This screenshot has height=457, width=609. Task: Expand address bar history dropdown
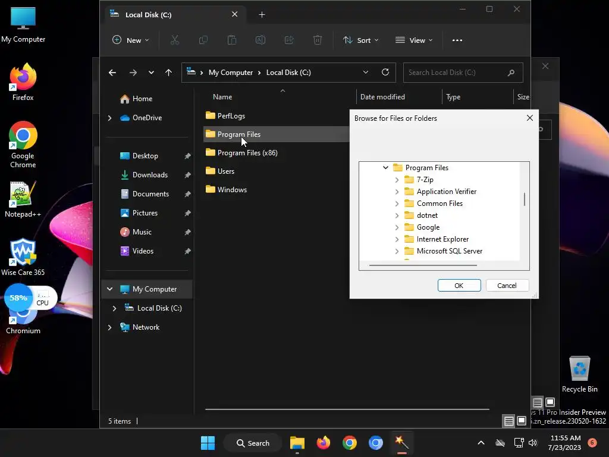click(x=366, y=72)
